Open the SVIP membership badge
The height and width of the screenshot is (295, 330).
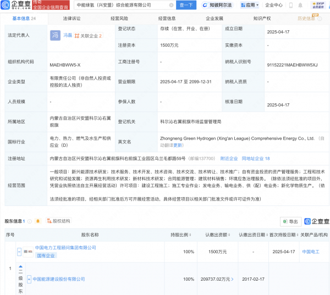[318, 5]
